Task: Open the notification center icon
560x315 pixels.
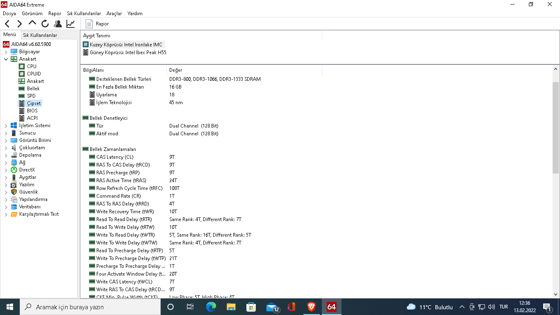Action: pyautogui.click(x=547, y=307)
